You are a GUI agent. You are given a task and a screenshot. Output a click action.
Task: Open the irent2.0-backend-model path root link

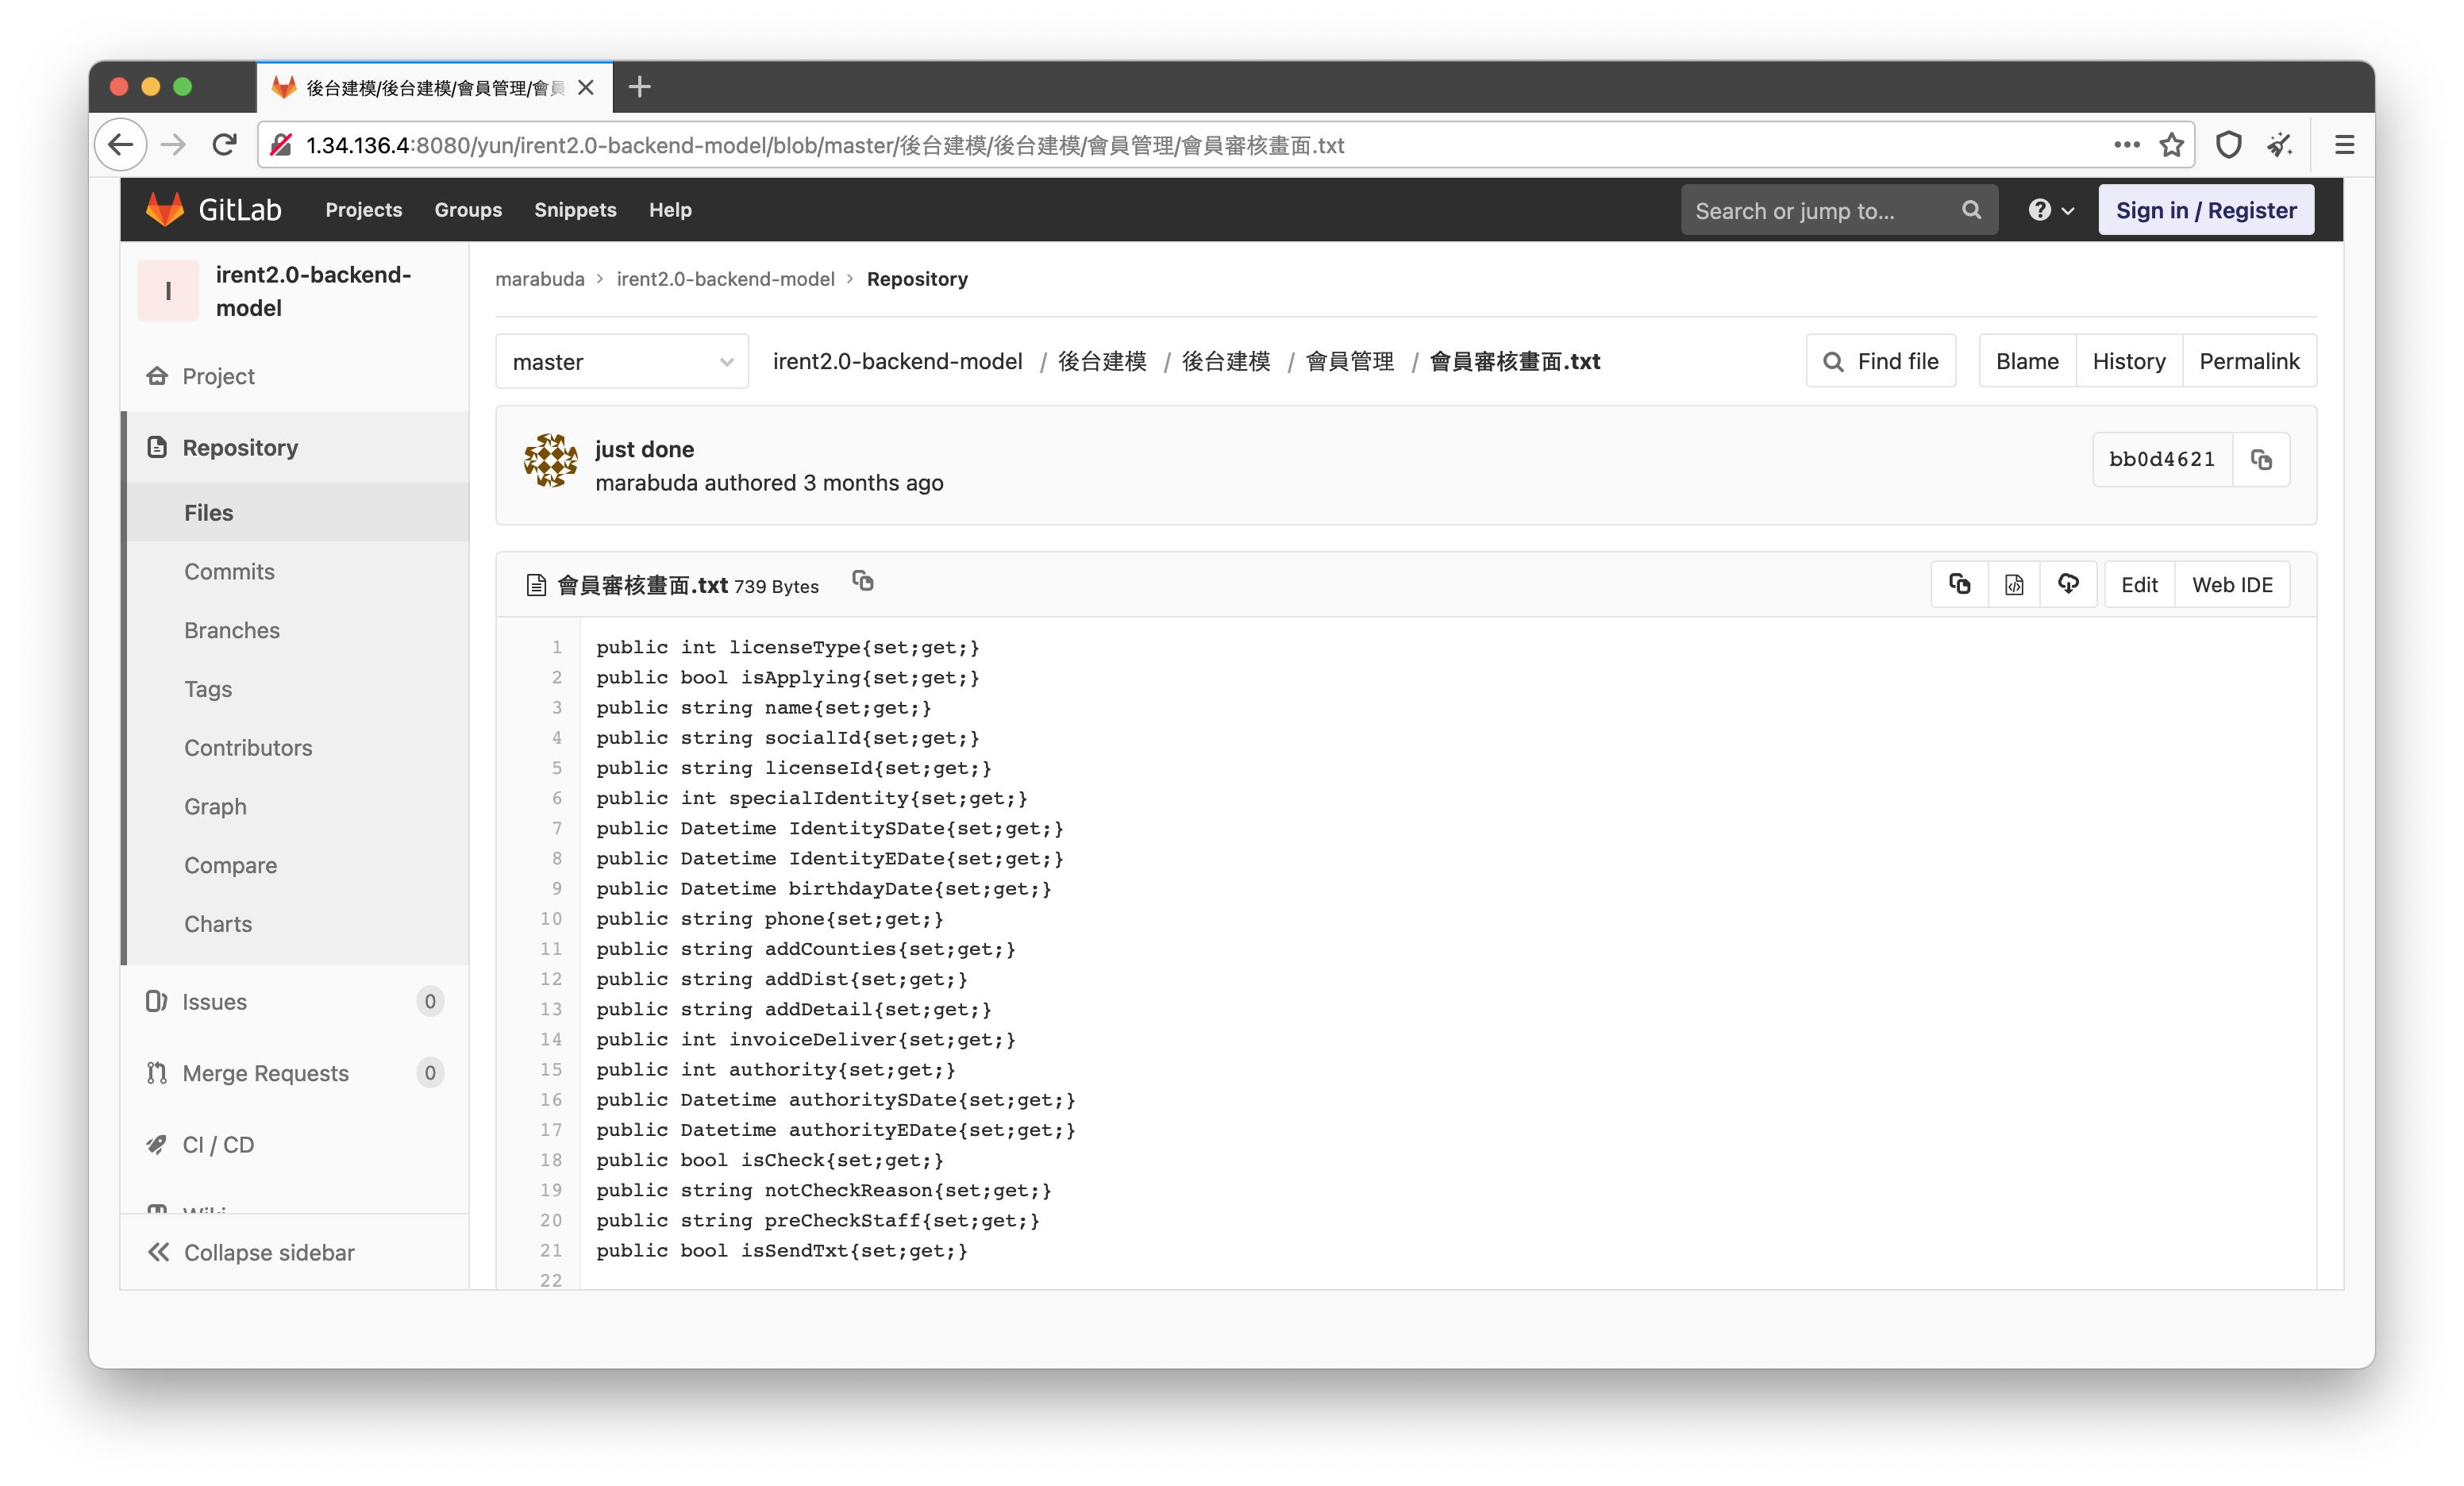click(897, 361)
